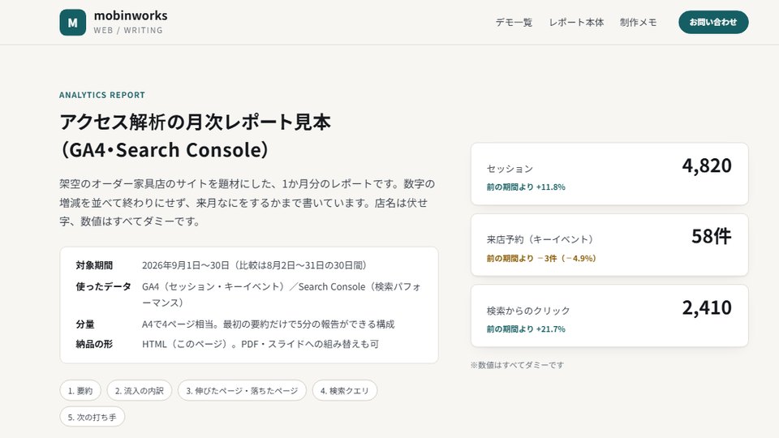The image size is (779, 438).
Task: Jump to section 1. 要約
Action: (x=80, y=391)
